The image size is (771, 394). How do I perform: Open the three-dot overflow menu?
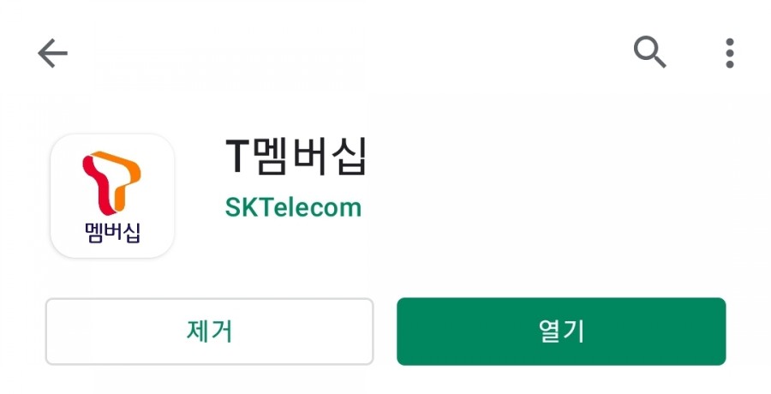(x=730, y=53)
